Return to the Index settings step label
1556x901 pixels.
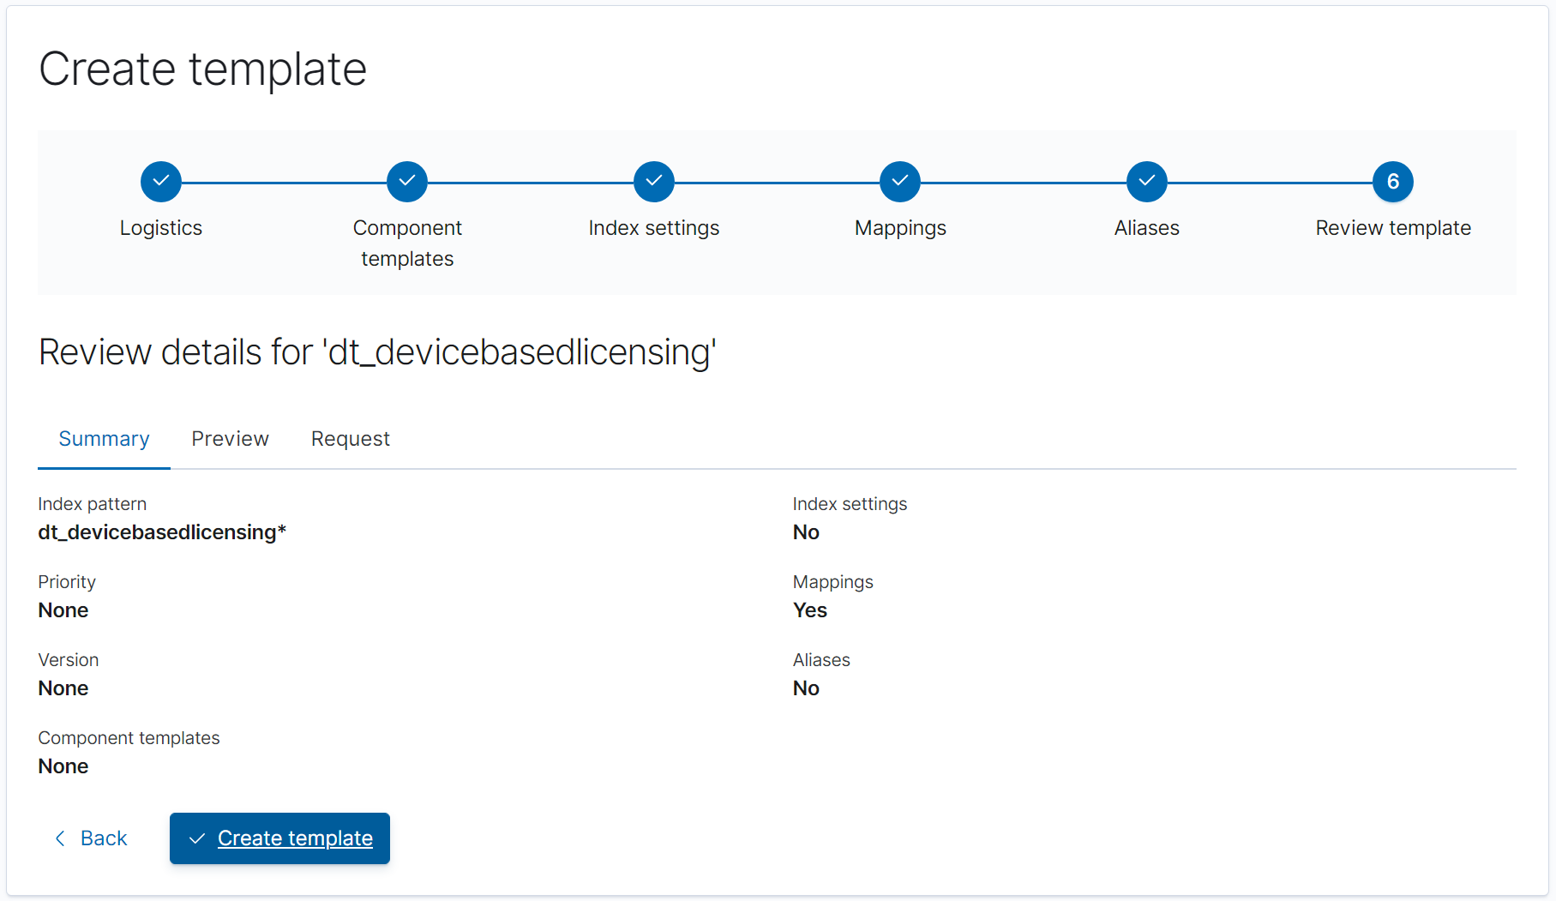[x=654, y=228]
